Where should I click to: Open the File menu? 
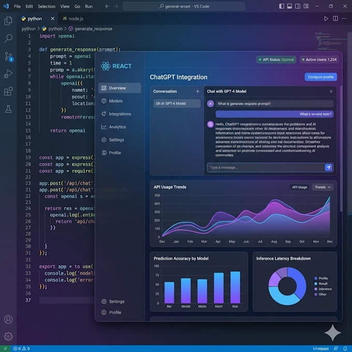pyautogui.click(x=17, y=6)
